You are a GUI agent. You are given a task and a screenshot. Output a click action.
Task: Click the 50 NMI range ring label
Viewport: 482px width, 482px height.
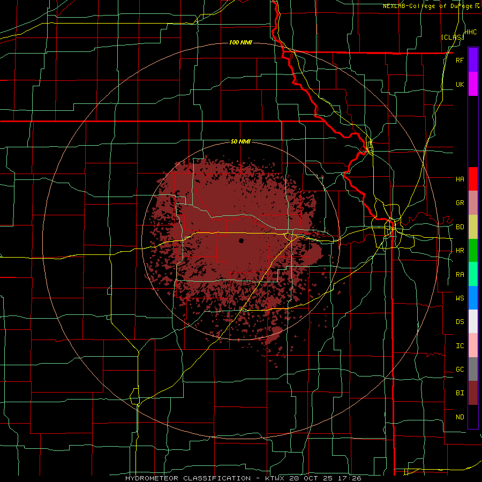click(240, 142)
